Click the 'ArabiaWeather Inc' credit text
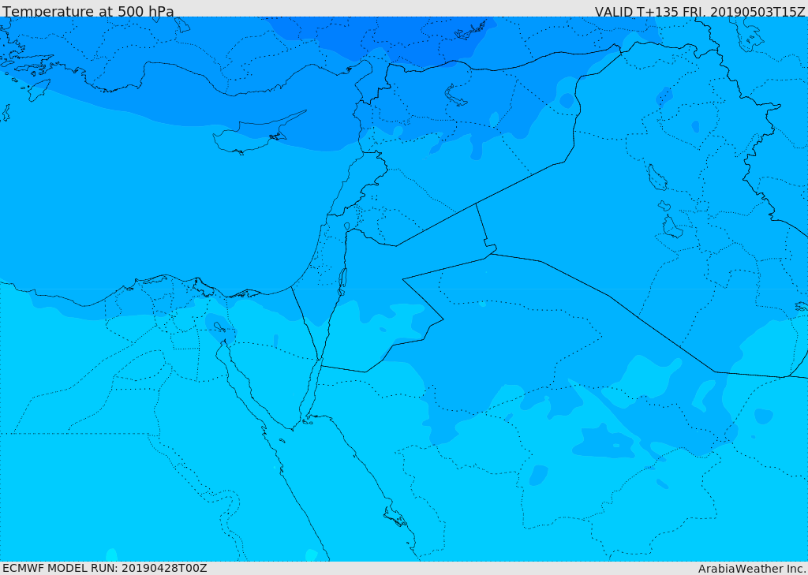 click(752, 569)
